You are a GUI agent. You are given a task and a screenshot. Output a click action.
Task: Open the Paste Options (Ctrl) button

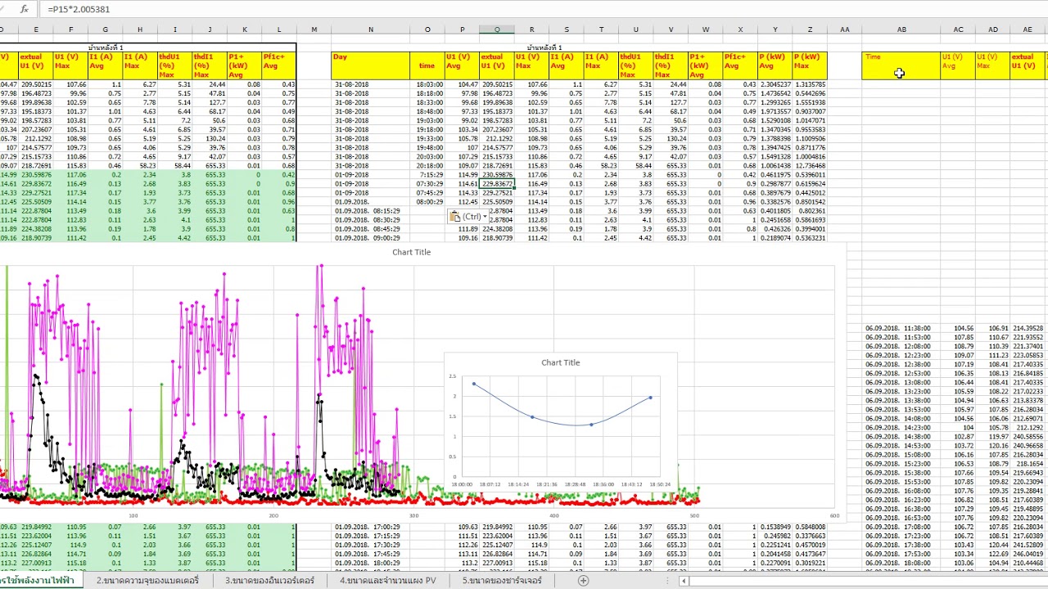[x=468, y=216]
